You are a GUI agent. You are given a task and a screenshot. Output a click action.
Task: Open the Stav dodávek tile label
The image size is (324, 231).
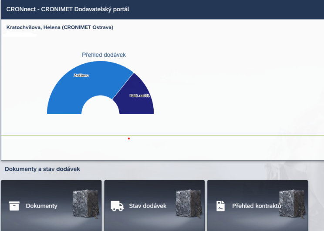coord(148,206)
